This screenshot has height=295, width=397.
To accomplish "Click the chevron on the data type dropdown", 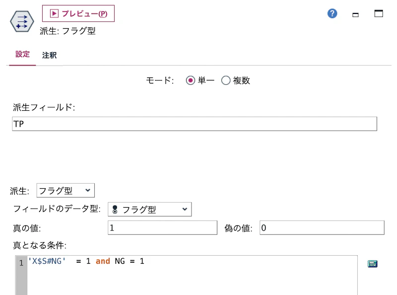I will coord(185,209).
